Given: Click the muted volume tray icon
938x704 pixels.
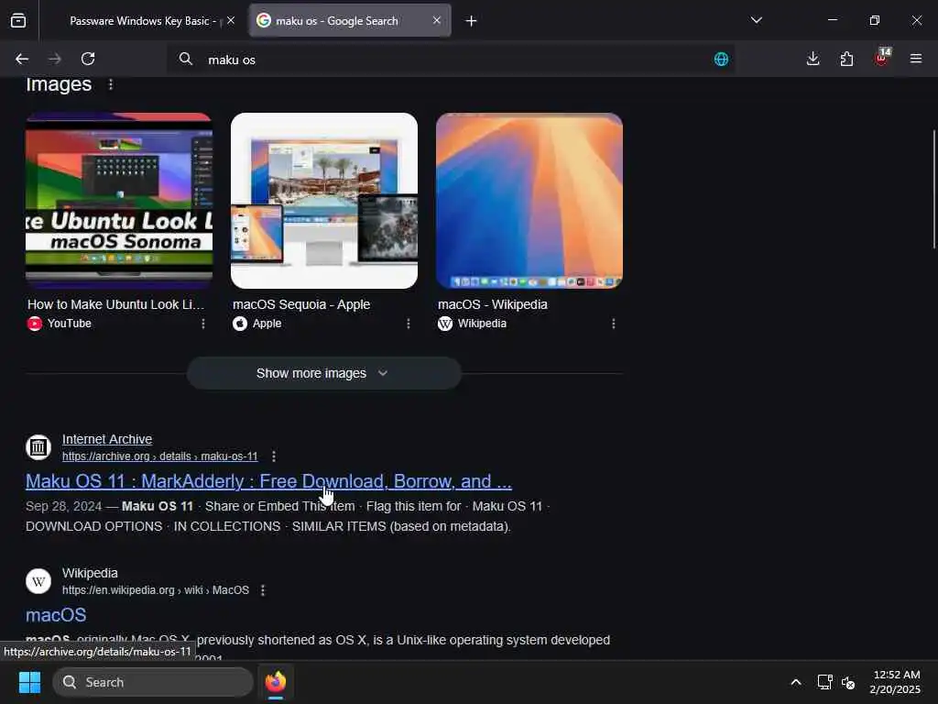Looking at the screenshot, I should [x=847, y=682].
